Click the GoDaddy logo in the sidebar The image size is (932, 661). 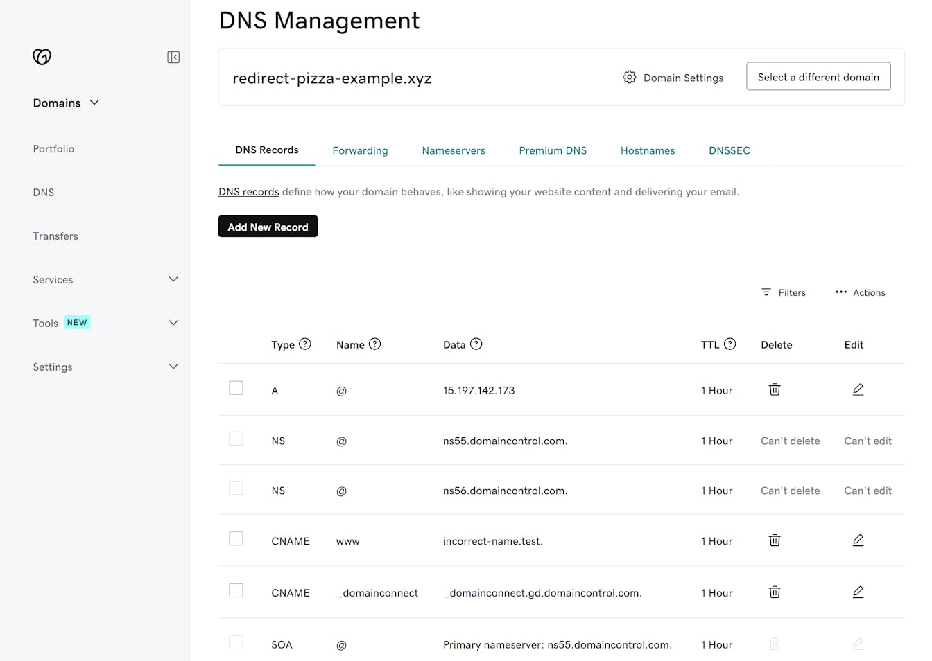tap(42, 57)
